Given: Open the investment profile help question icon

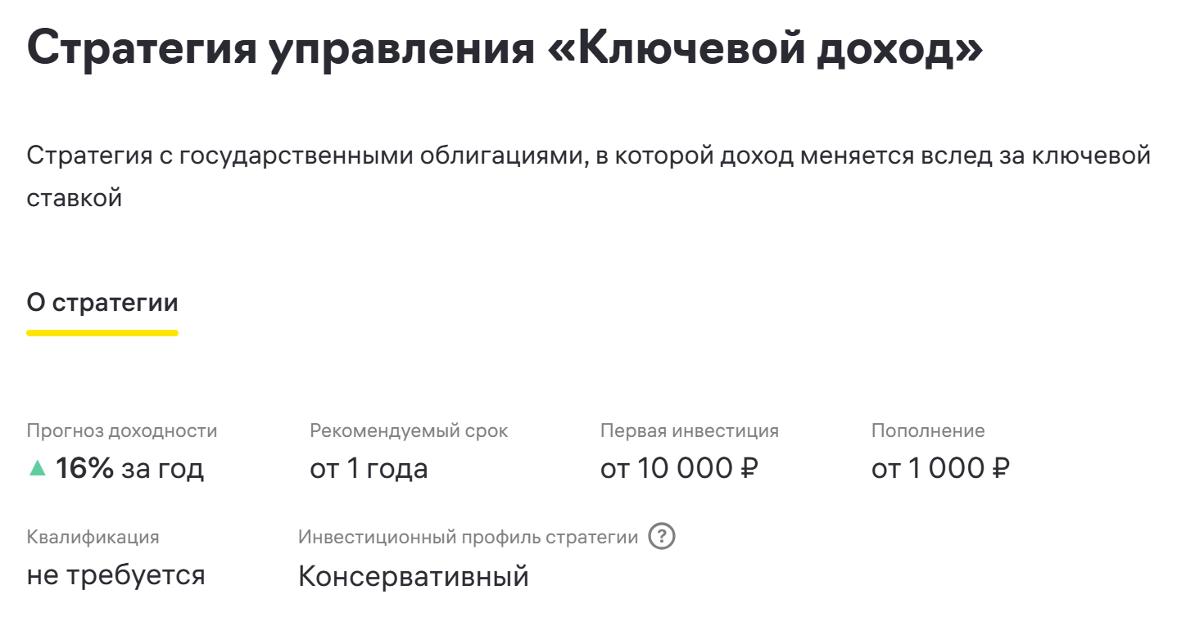Looking at the screenshot, I should click(x=662, y=537).
